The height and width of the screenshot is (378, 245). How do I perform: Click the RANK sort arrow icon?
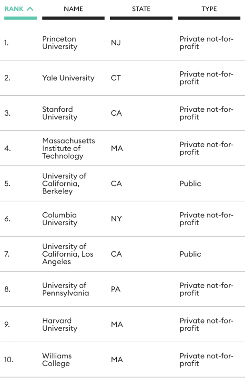point(30,9)
